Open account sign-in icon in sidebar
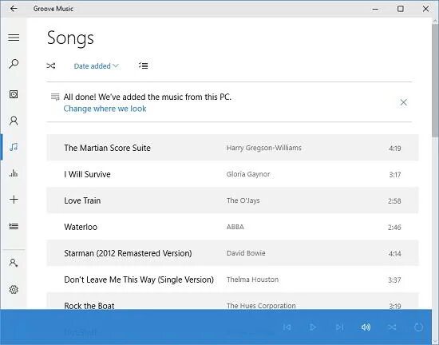The image size is (439, 345). coord(14,263)
